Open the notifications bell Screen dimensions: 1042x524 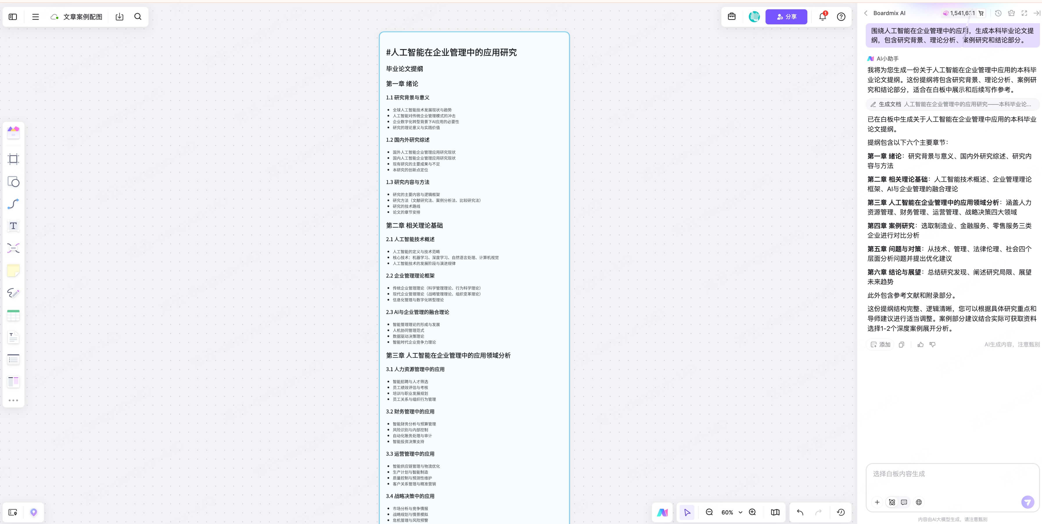[x=822, y=17]
